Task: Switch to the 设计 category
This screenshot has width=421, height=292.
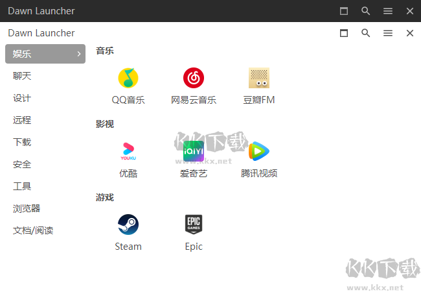Action: (x=22, y=98)
